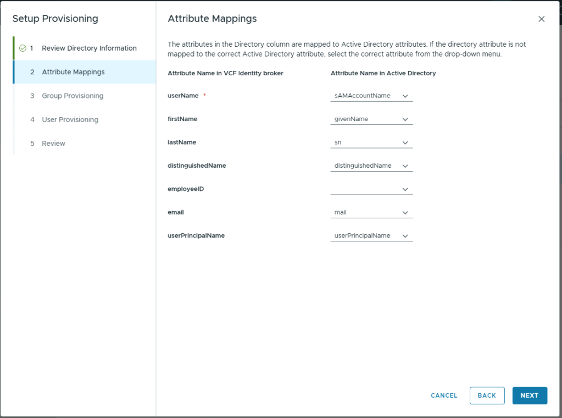Click the chevron arrow on the empty employeeID dropdown
This screenshot has height=418, width=562.
[x=405, y=189]
